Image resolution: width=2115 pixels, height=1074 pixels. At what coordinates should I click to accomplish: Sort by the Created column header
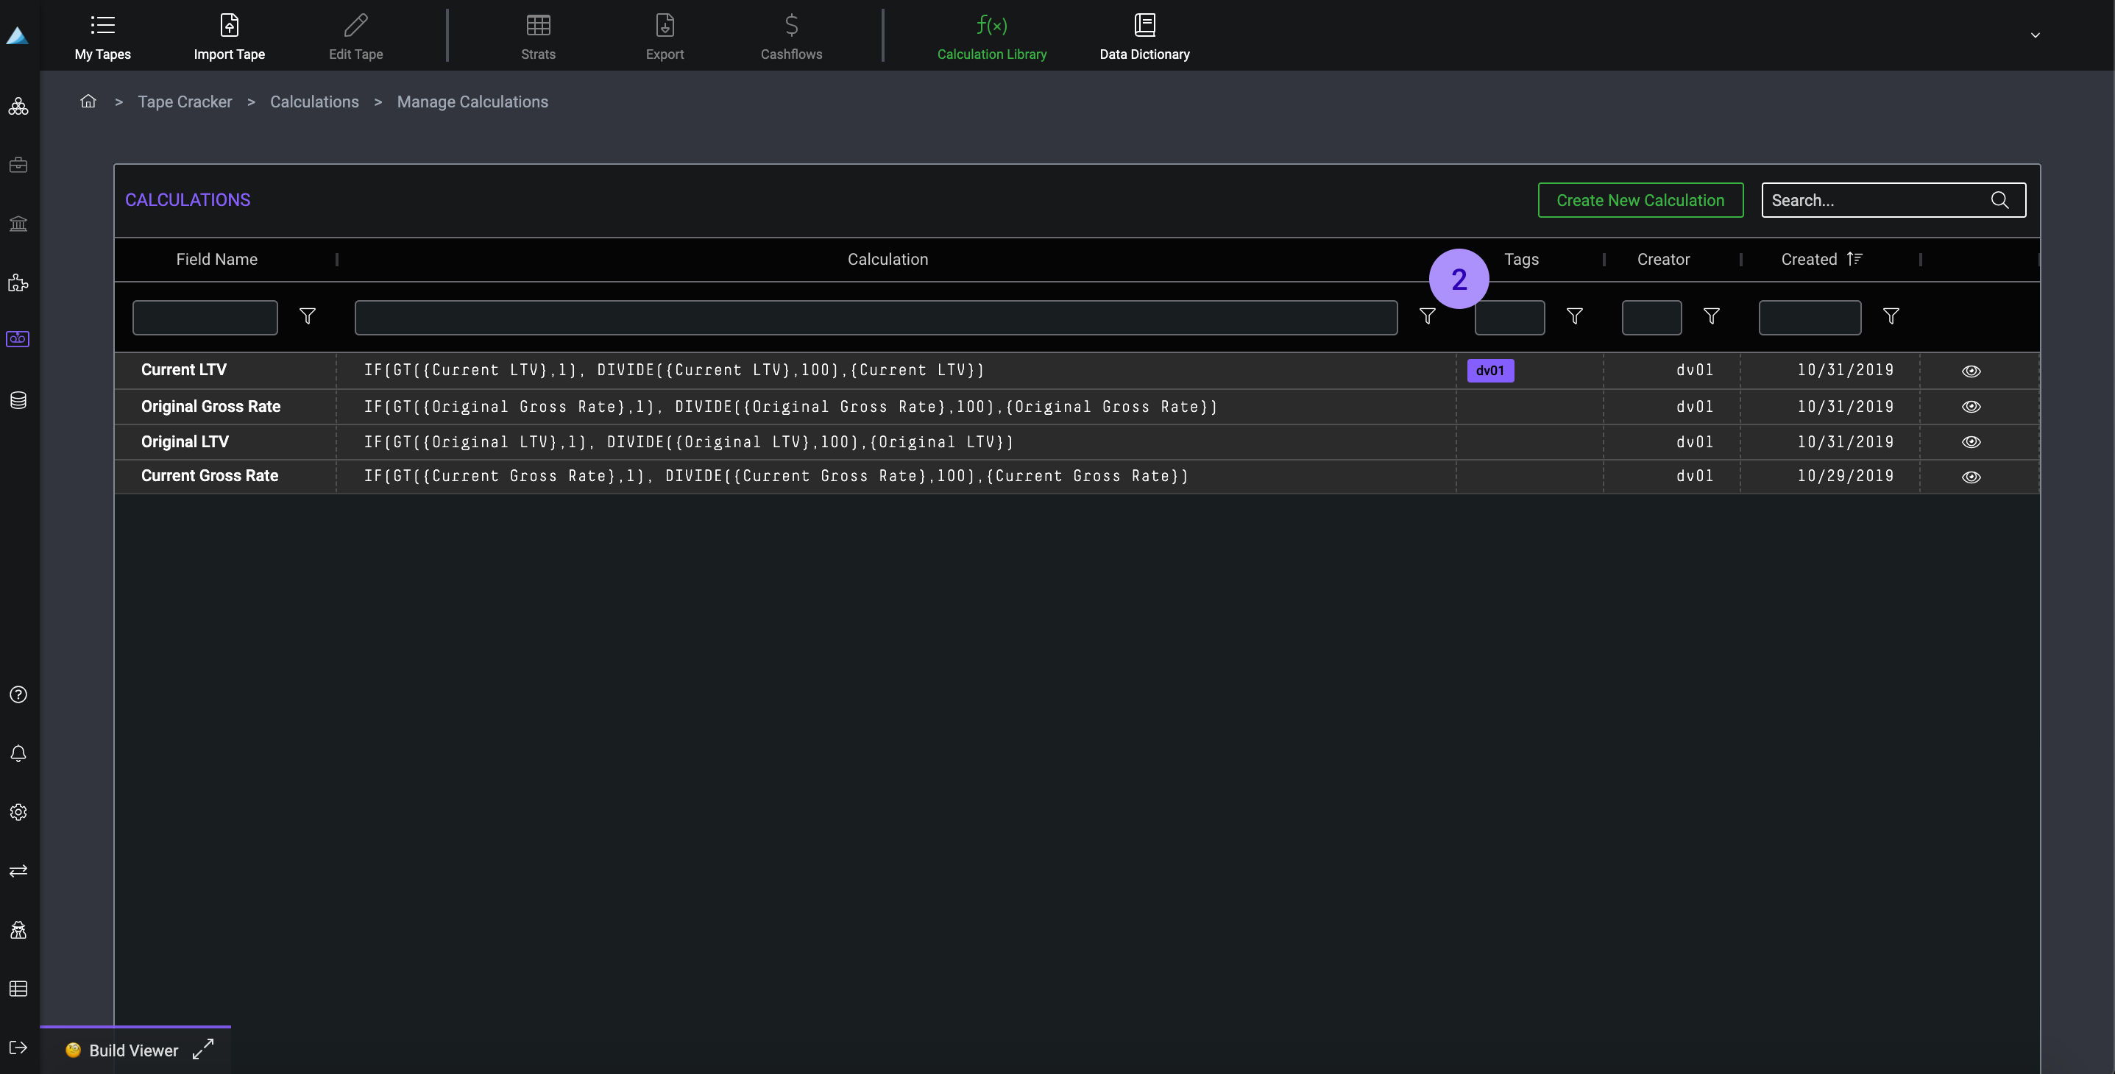click(x=1809, y=259)
